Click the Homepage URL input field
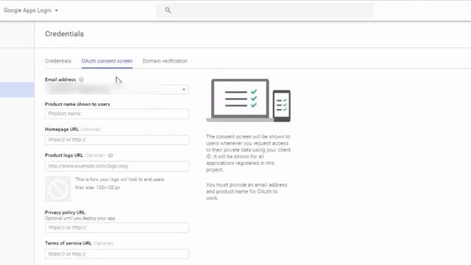 click(117, 140)
